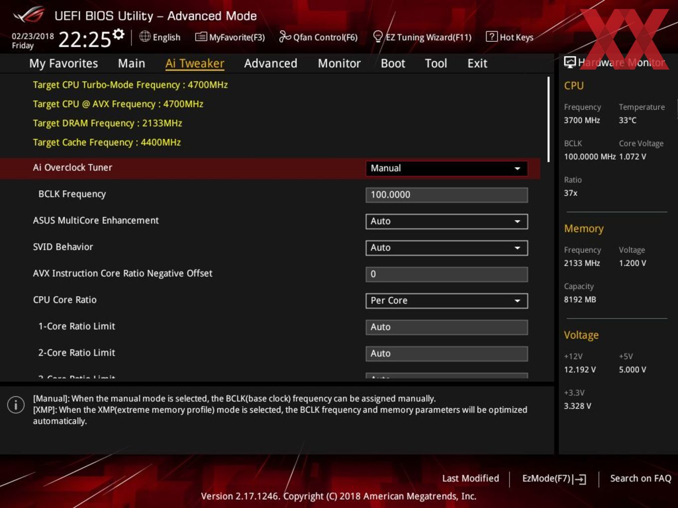678x508 pixels.
Task: Click the globe language icon
Action: (x=145, y=36)
